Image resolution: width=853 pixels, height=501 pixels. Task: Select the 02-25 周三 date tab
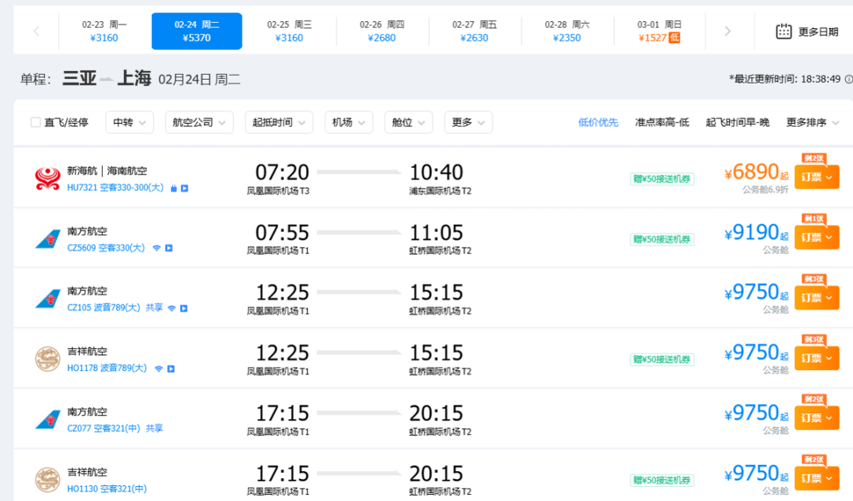pos(289,32)
